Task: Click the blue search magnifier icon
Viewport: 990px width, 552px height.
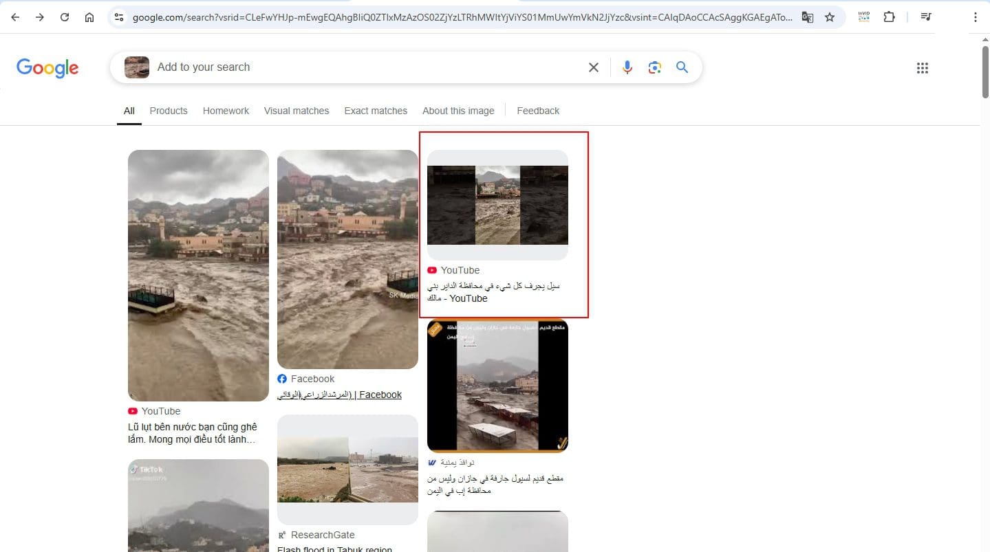Action: 682,67
